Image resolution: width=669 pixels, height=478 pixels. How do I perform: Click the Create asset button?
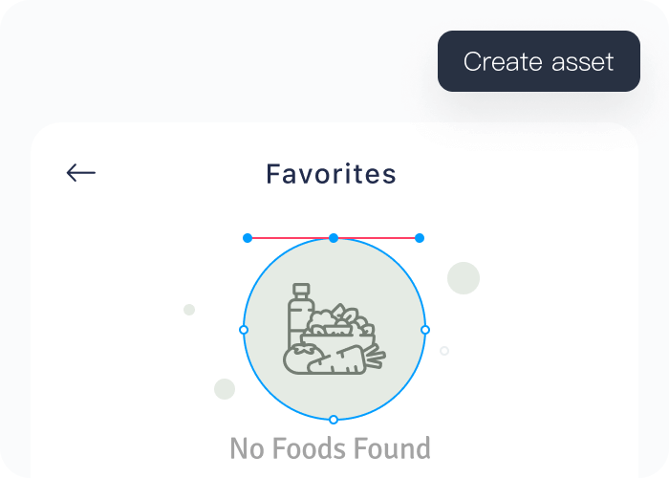pos(538,62)
